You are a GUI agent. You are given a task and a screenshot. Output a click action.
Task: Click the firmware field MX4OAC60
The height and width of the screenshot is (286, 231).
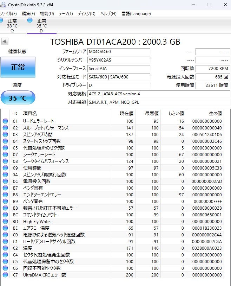coord(119,52)
